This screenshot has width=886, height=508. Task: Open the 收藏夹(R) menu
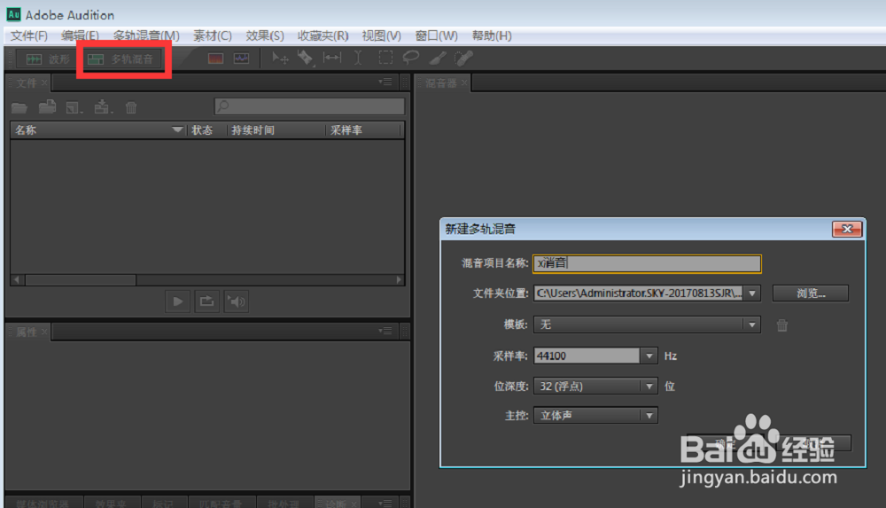(323, 35)
